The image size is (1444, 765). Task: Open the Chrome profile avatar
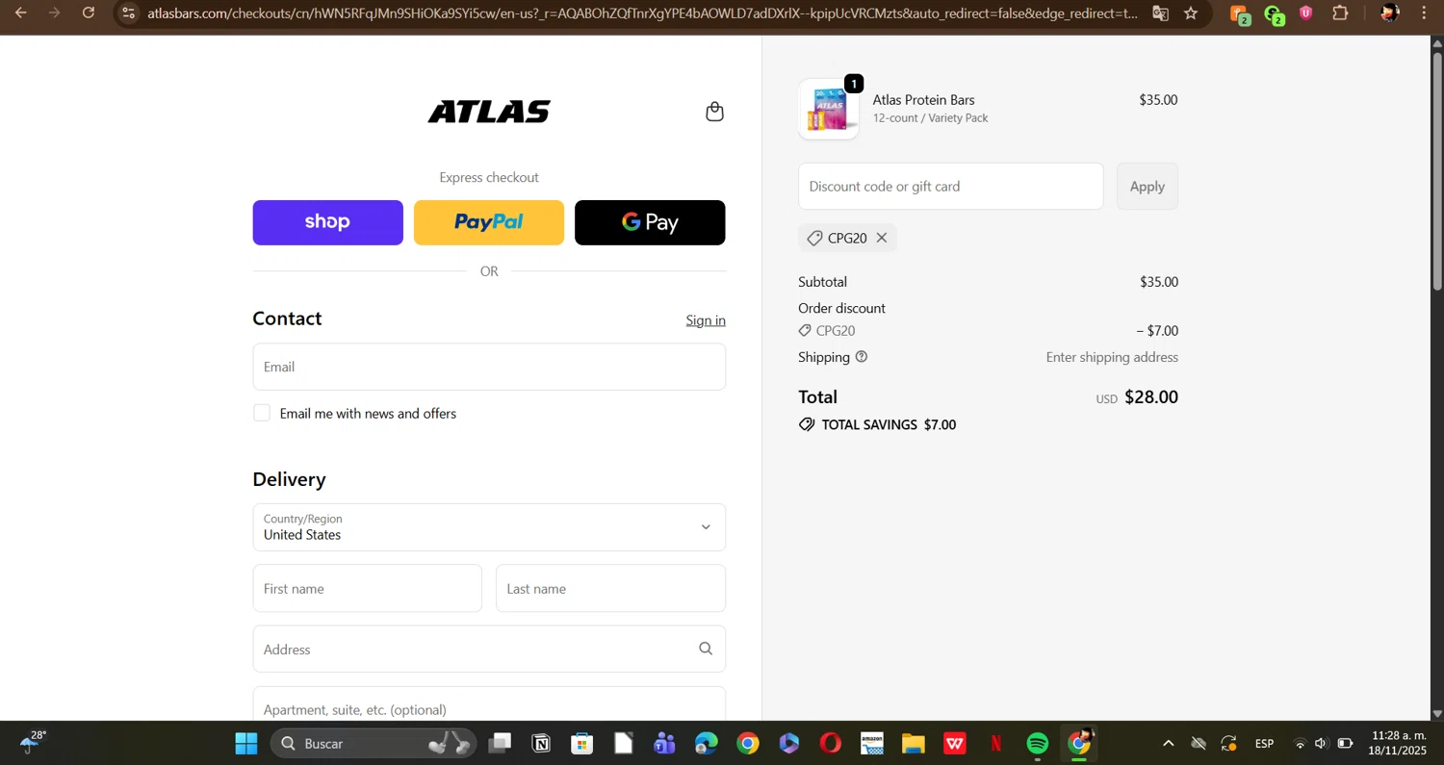click(x=1389, y=13)
